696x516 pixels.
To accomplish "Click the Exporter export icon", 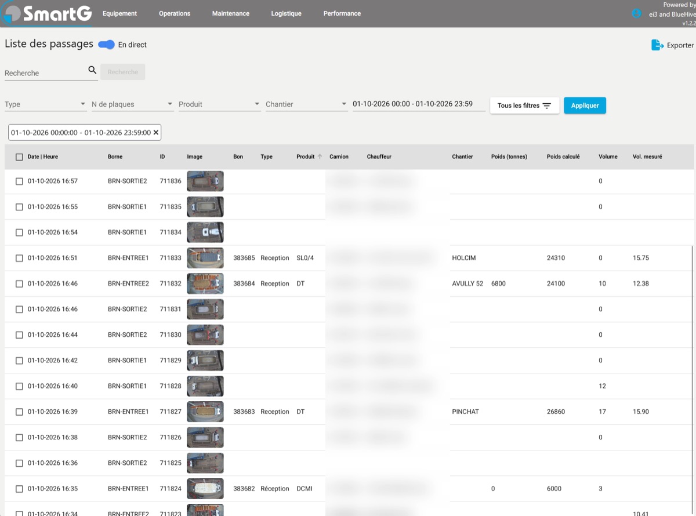I will point(657,45).
